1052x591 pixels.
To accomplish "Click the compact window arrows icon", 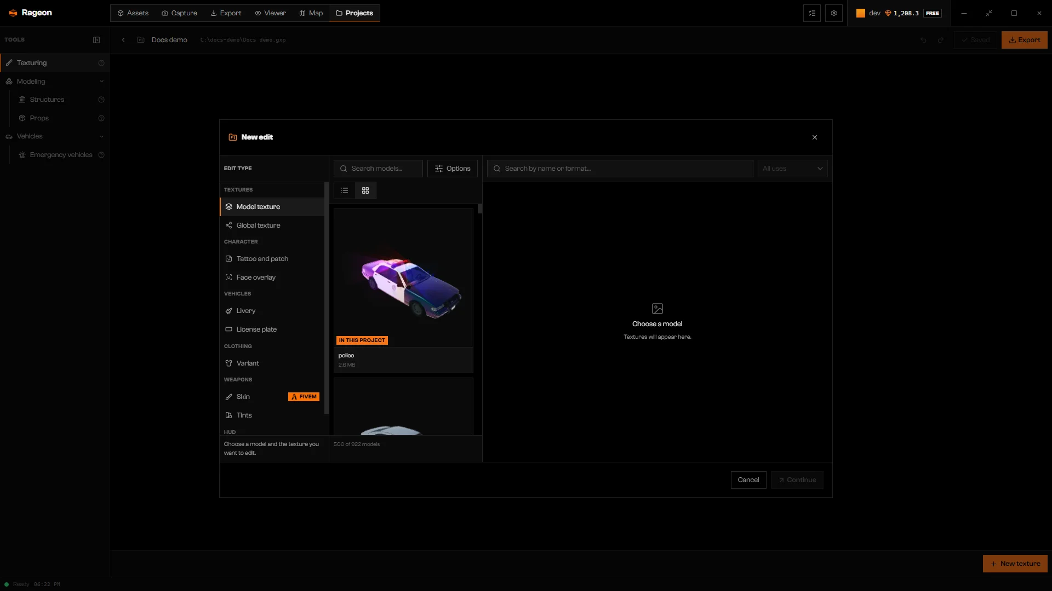I will [x=989, y=13].
